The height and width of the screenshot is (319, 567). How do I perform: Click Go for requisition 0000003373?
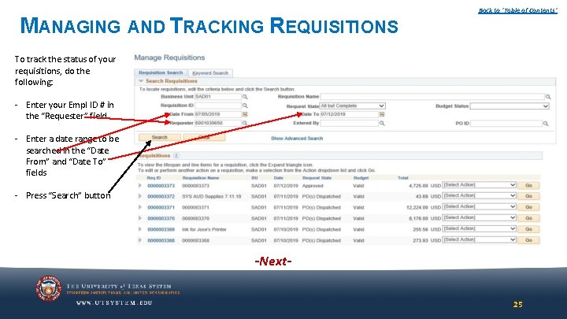pyautogui.click(x=528, y=186)
